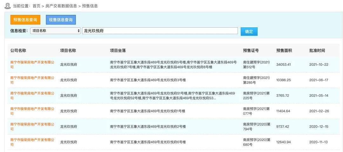Viewport: 343px width, 152px height.
Task: Open company link in the 2020-12-15 row
Action: click(x=32, y=127)
